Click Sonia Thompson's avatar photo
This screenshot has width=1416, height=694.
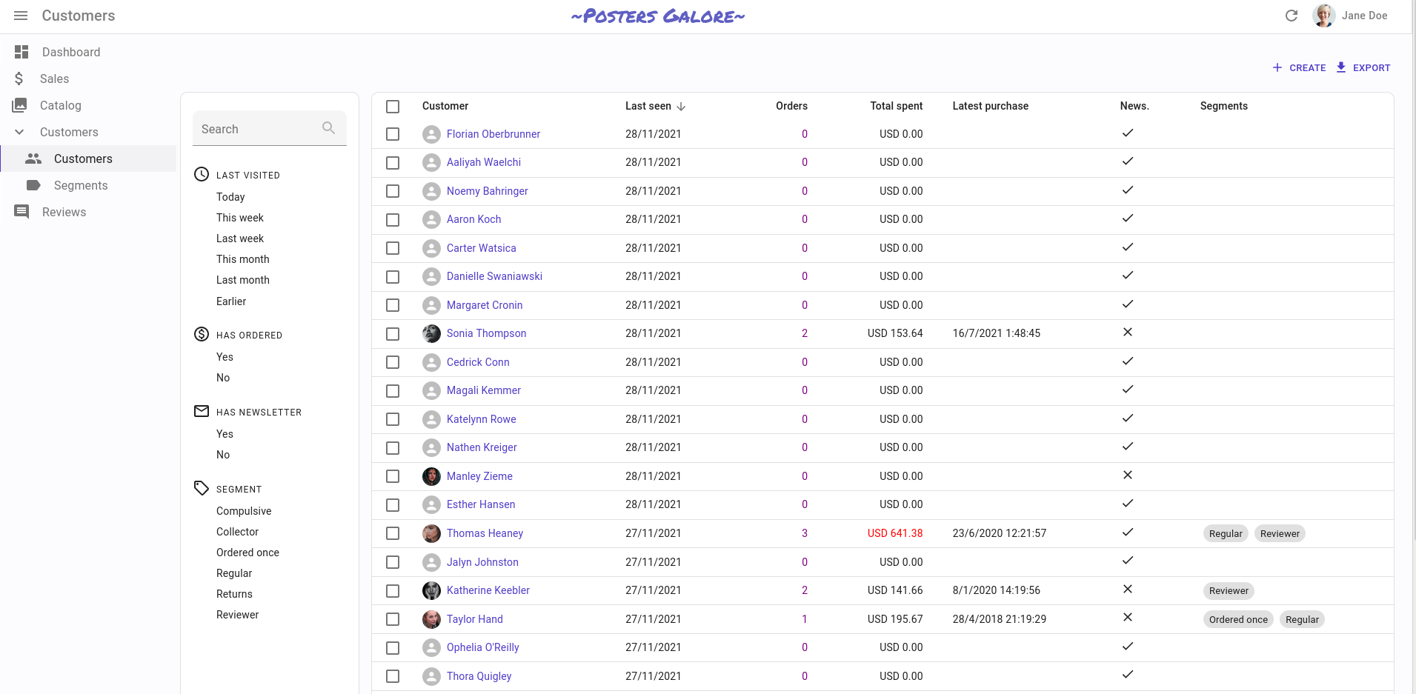(431, 333)
